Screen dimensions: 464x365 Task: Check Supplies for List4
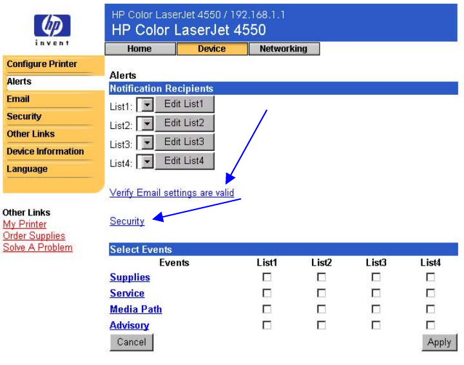[430, 277]
